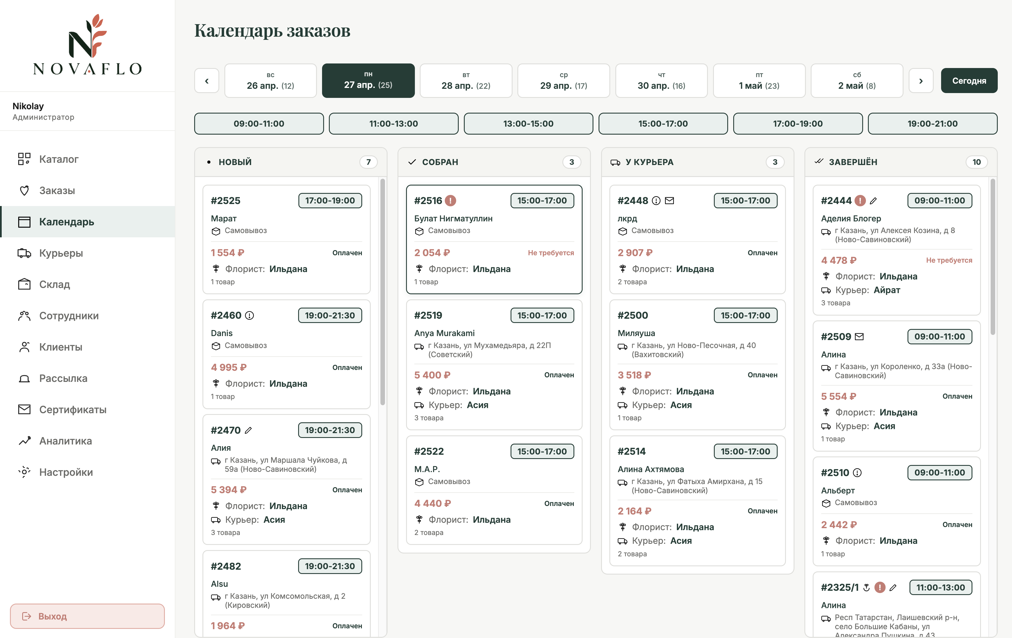This screenshot has height=638, width=1012.
Task: Open order card #2519 Anya Murakami
Action: click(x=494, y=365)
